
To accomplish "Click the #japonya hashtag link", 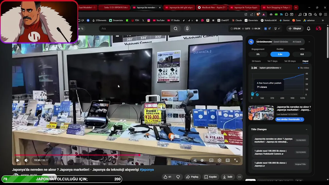I will [x=147, y=170].
